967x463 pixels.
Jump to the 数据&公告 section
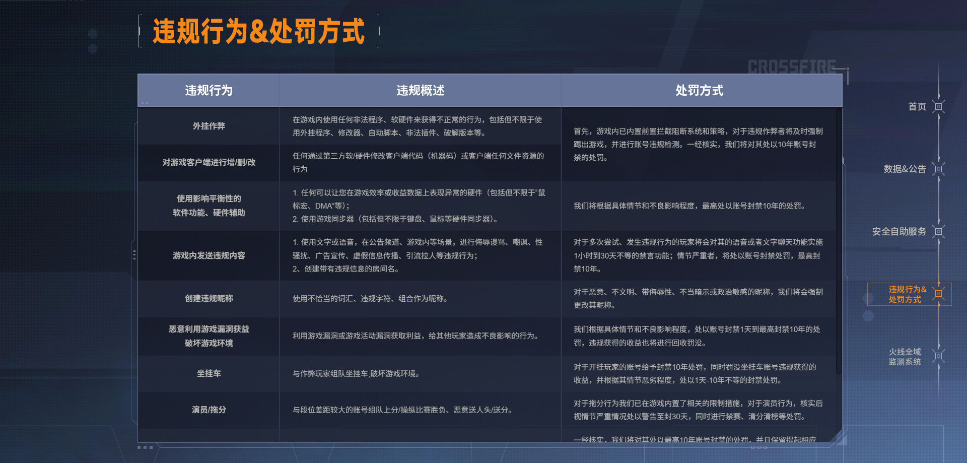click(x=905, y=169)
